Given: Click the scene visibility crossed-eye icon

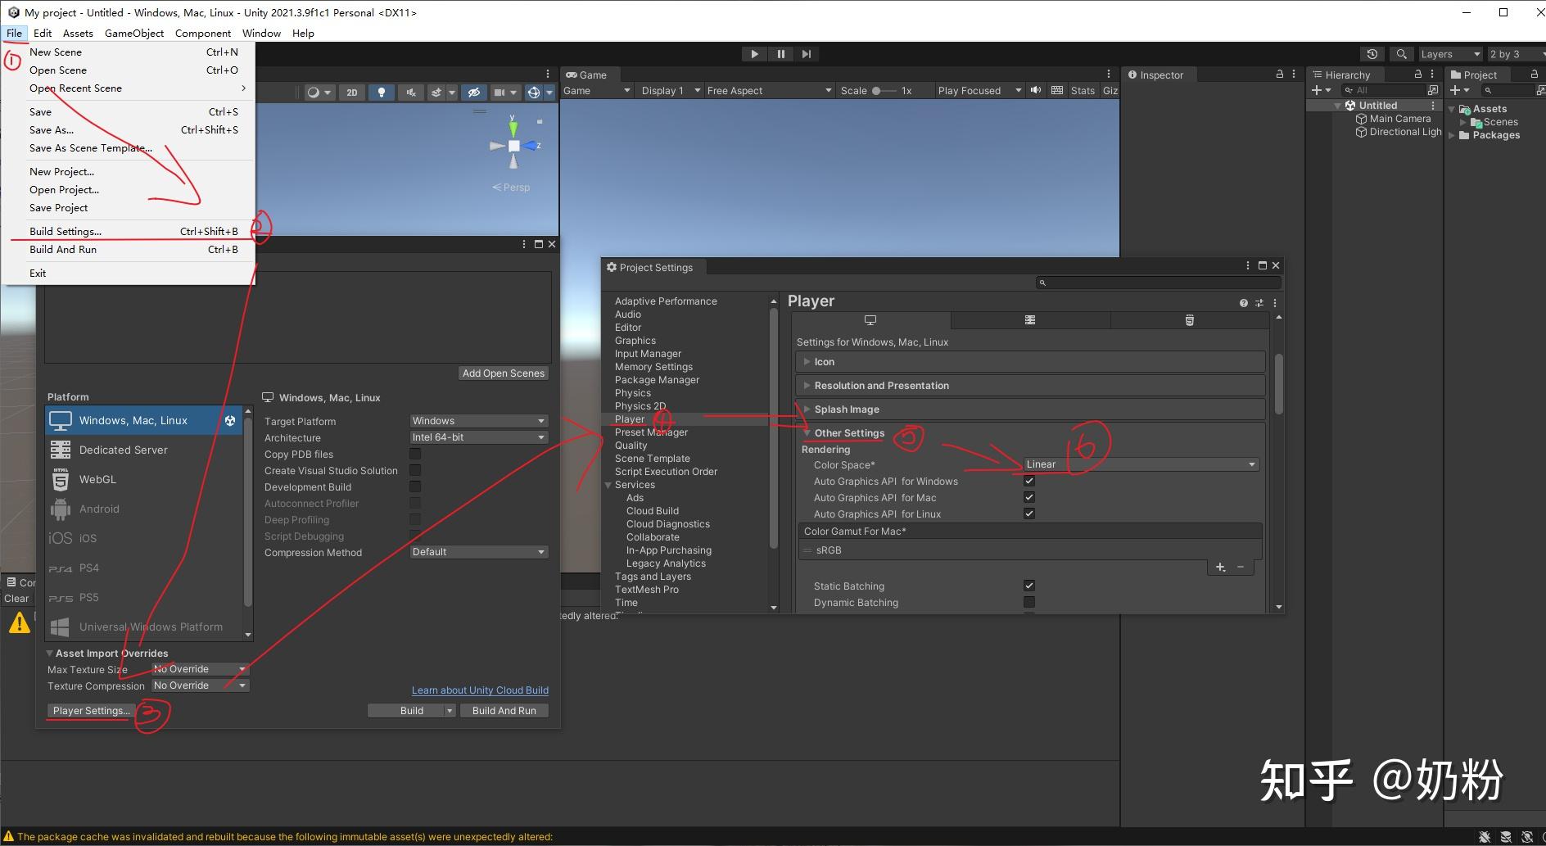Looking at the screenshot, I should coord(474,92).
